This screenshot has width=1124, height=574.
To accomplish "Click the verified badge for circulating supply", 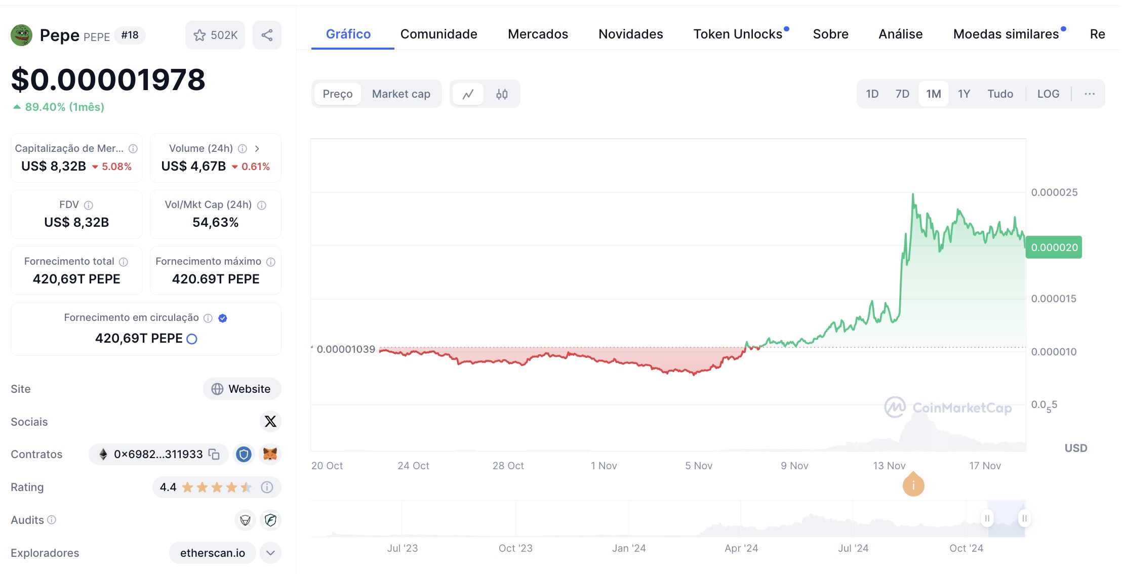I will click(223, 318).
